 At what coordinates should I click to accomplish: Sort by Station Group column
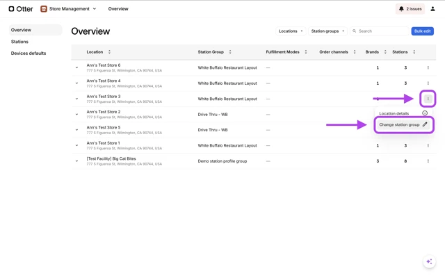(x=230, y=52)
